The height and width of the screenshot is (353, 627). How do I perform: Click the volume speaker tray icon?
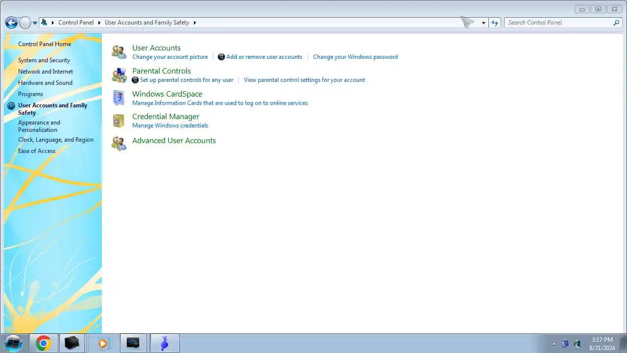pyautogui.click(x=578, y=344)
